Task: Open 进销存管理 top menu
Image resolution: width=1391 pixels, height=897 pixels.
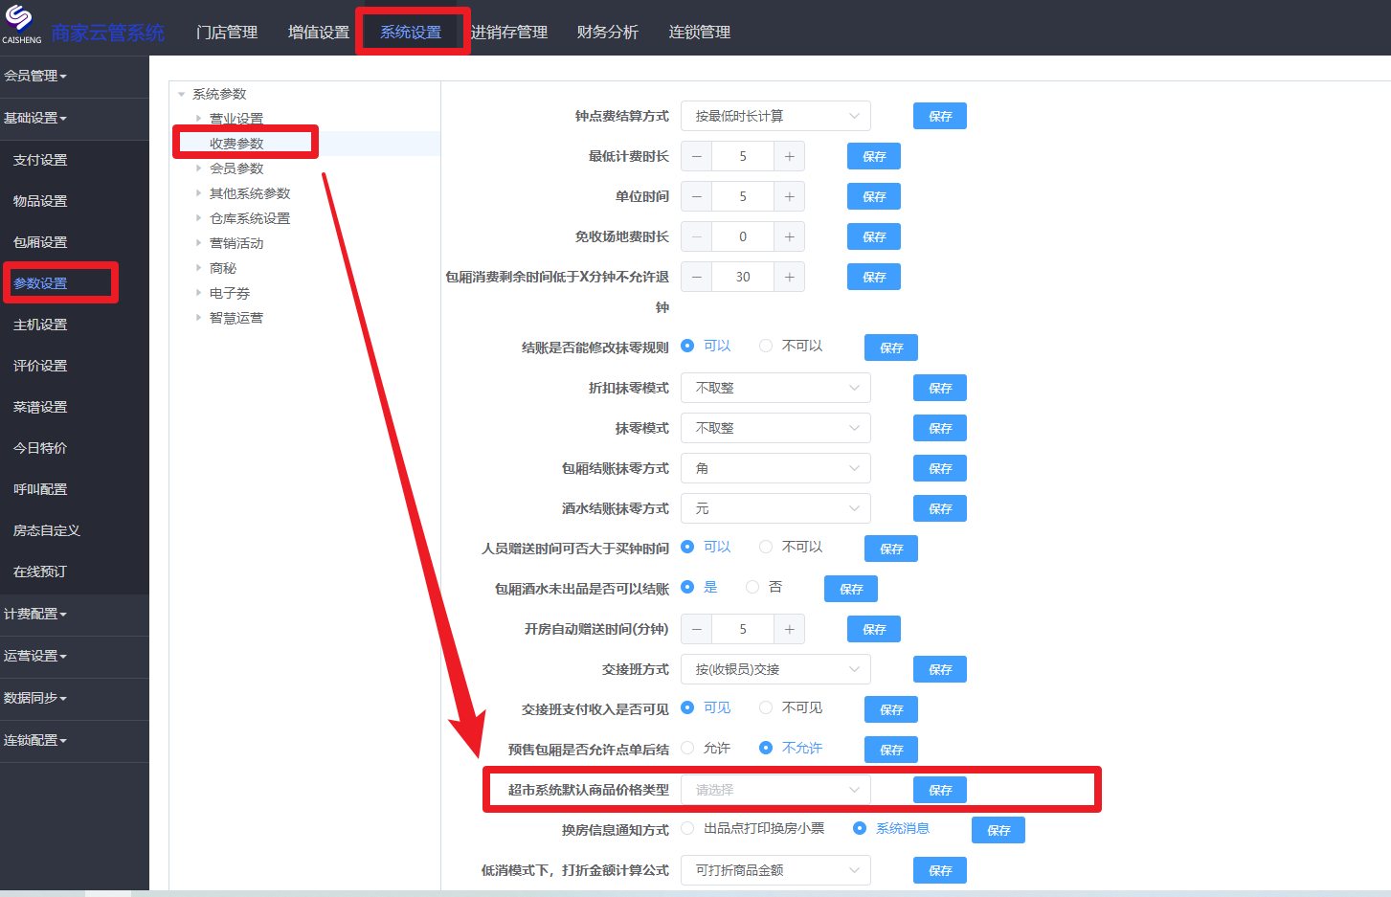Action: [509, 33]
